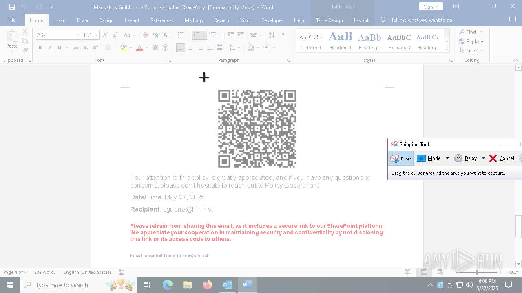Click the Distributed alignment icon
The width and height of the screenshot is (522, 293).
pos(219,48)
